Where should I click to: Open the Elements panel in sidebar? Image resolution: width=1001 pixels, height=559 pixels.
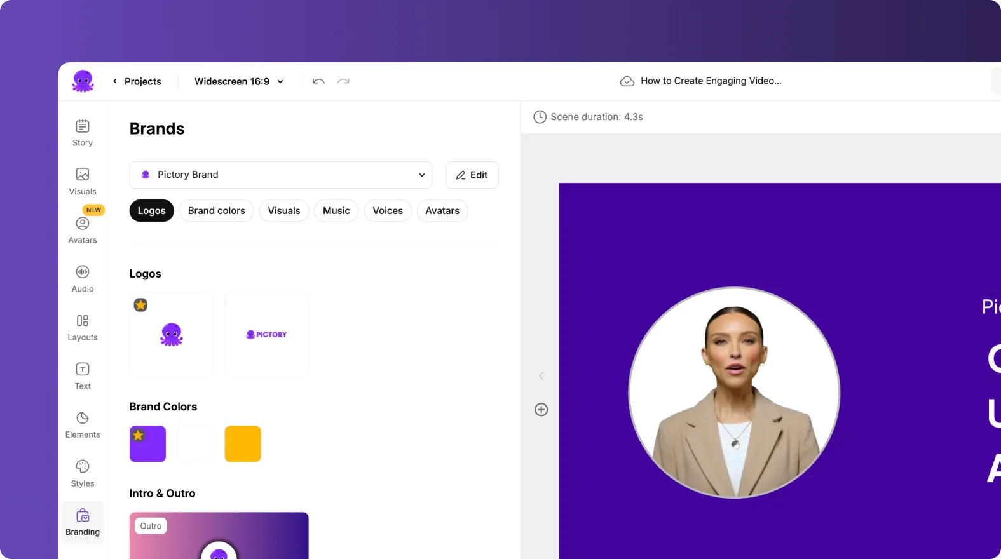click(83, 426)
